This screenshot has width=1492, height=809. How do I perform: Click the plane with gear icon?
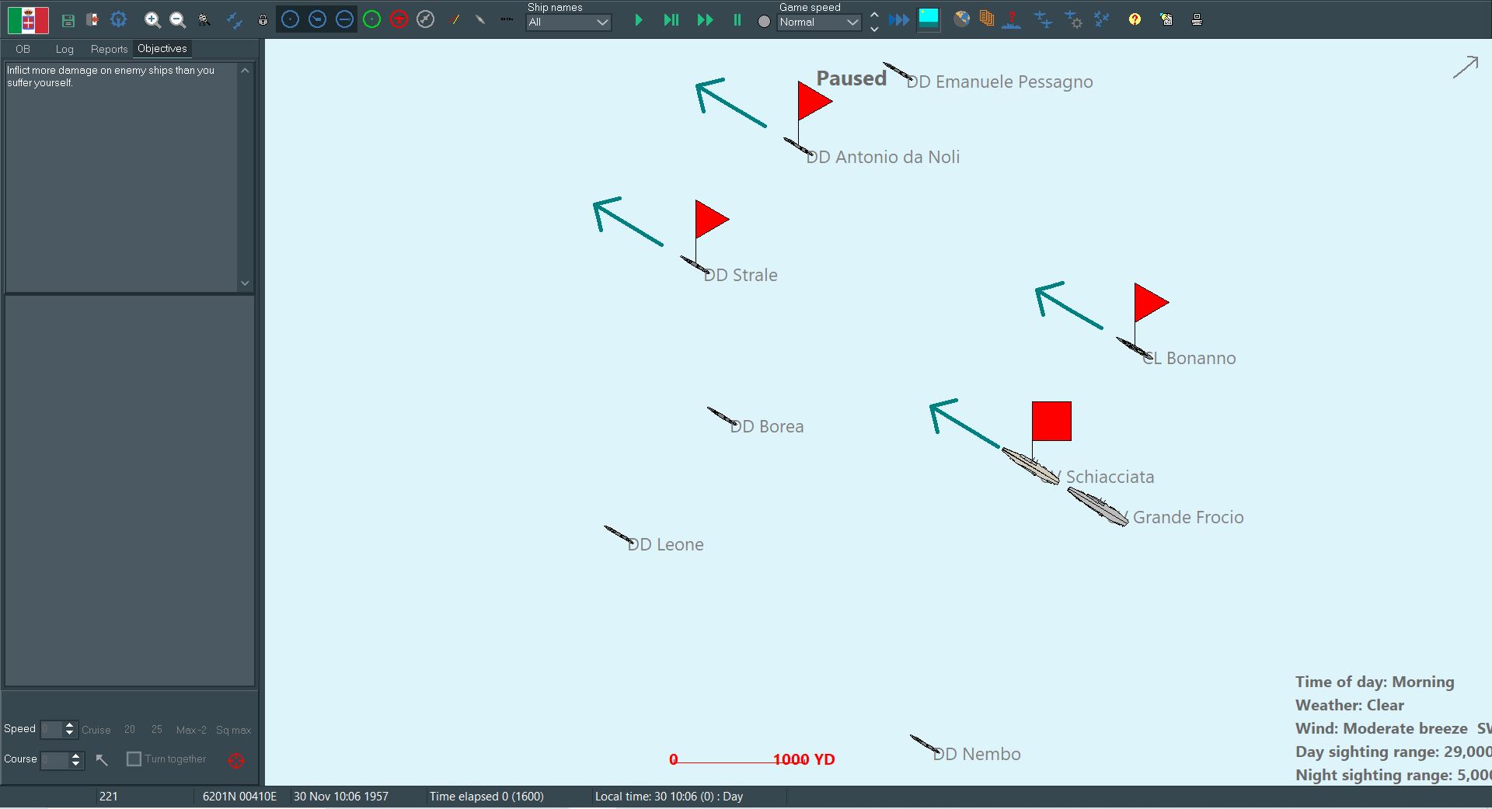pyautogui.click(x=1073, y=20)
